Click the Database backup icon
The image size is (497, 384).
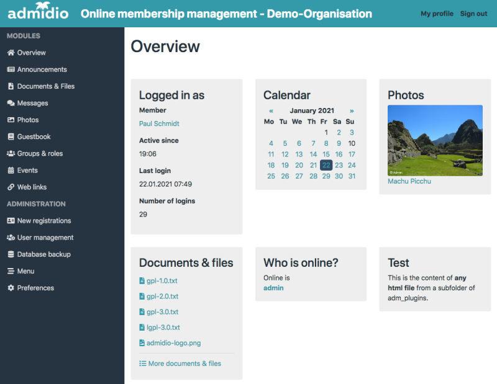coord(10,254)
